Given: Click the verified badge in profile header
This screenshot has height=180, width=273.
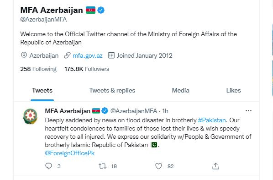Looking at the screenshot, I should [101, 10].
